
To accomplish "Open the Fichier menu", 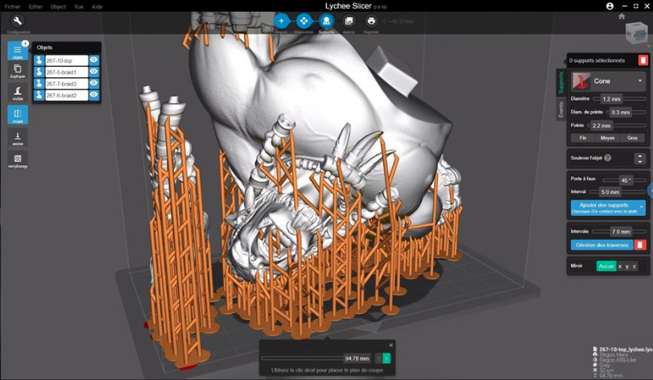I will pos(13,6).
